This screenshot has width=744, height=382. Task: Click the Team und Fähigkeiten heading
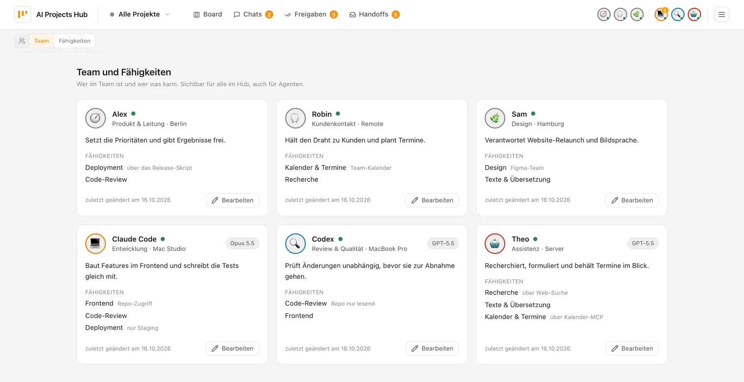pyautogui.click(x=124, y=72)
